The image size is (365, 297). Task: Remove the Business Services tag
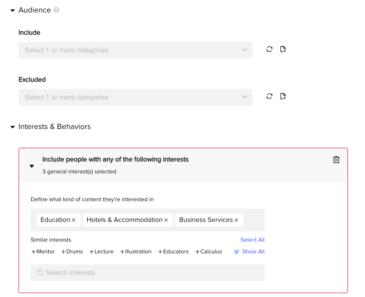point(236,220)
